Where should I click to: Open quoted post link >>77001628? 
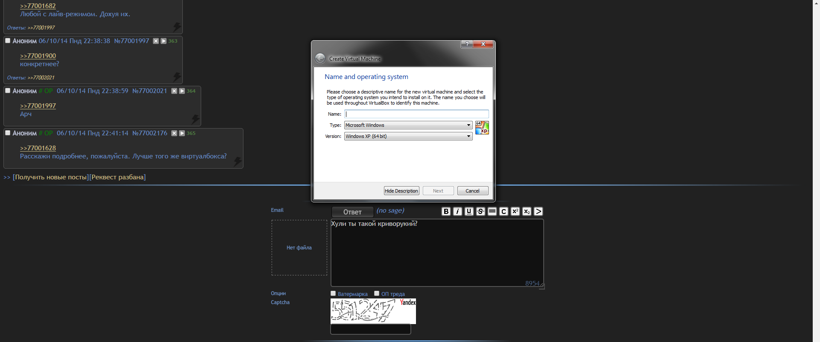click(x=38, y=148)
